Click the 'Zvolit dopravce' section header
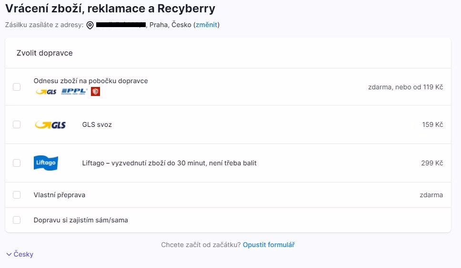This screenshot has width=461, height=268. click(45, 53)
